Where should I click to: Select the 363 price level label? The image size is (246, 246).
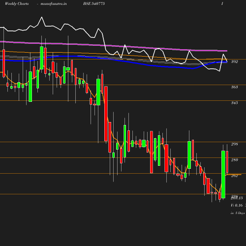234,87
